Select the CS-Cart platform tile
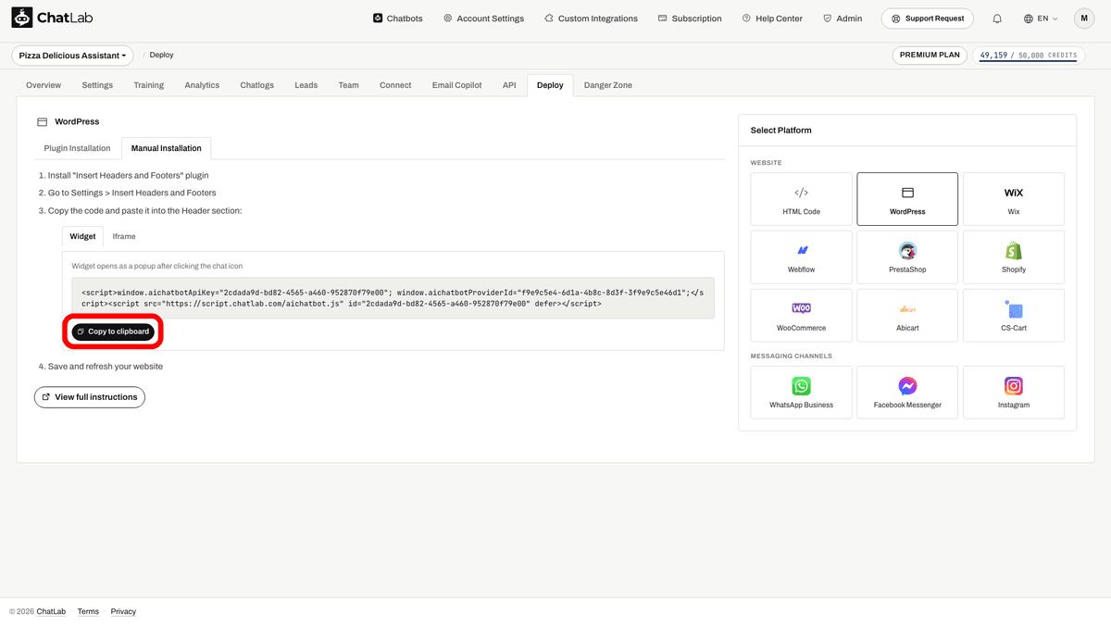This screenshot has height=625, width=1111. pyautogui.click(x=1014, y=316)
